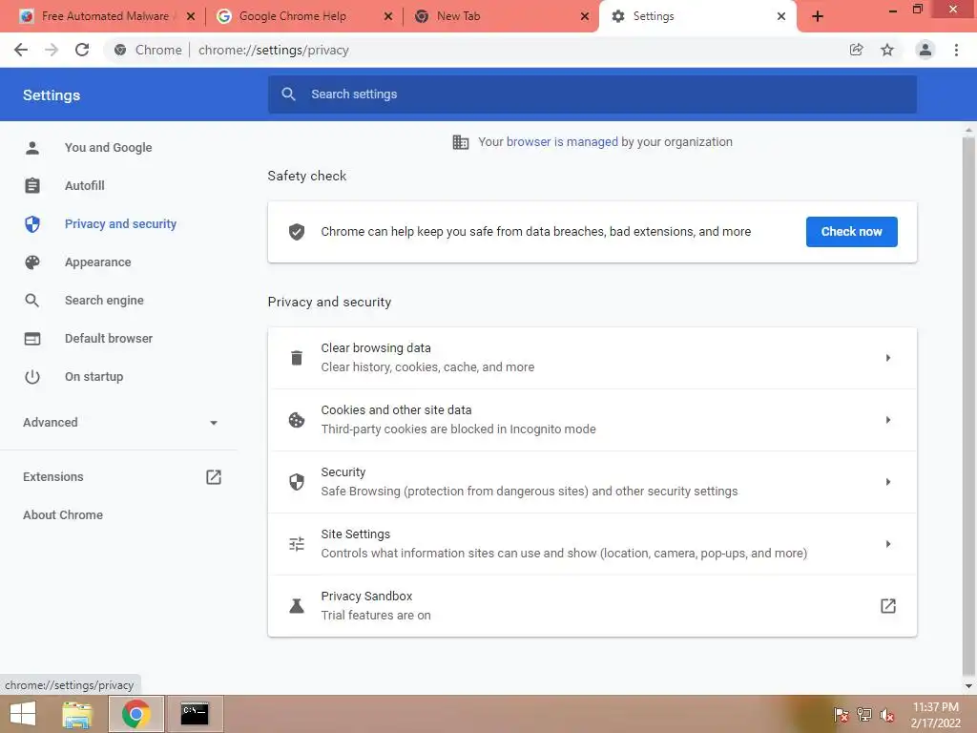Open the 'browser is managed' link
The width and height of the screenshot is (977, 733).
[562, 142]
